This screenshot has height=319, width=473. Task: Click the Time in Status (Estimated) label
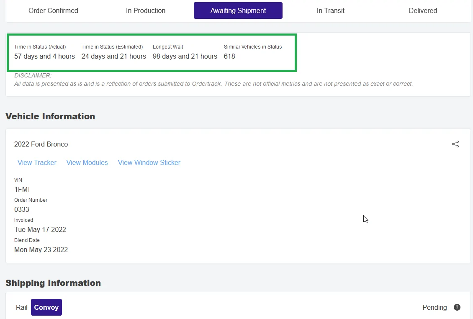click(112, 47)
